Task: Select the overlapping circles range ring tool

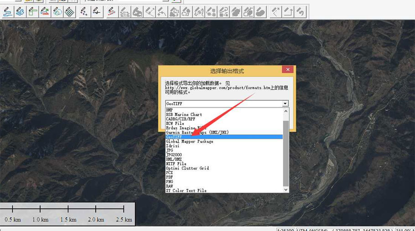Action: [57, 12]
